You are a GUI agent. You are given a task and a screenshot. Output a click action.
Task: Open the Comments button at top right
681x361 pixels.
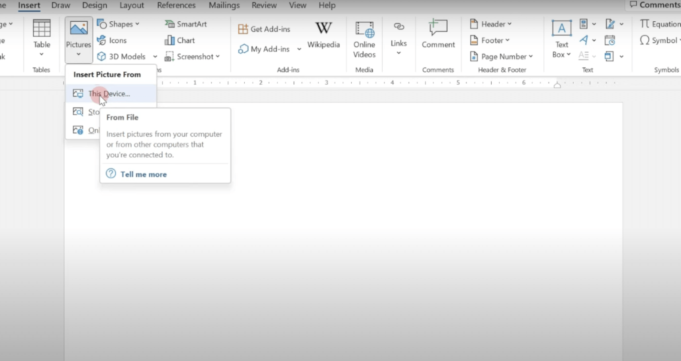pos(655,5)
